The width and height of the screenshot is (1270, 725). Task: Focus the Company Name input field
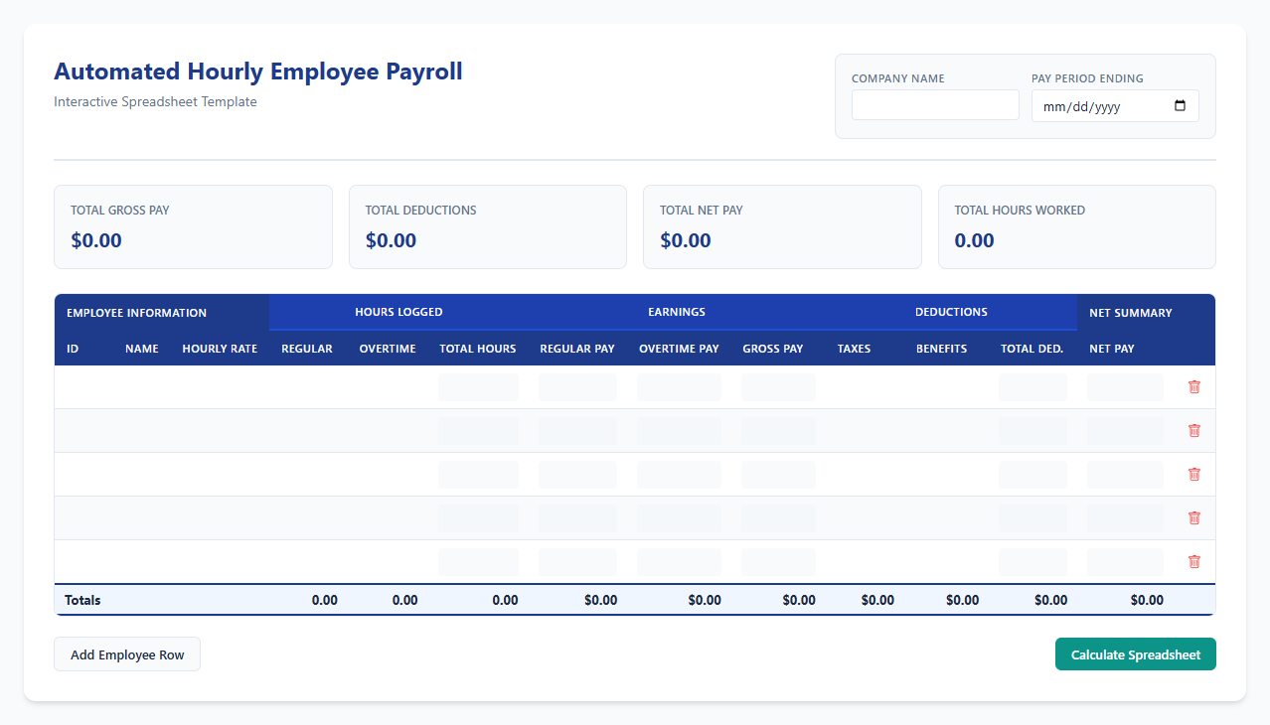coord(935,105)
